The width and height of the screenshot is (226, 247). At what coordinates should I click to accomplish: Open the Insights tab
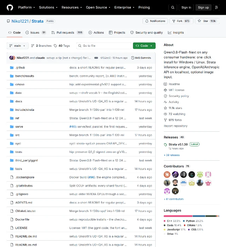pos(176,33)
